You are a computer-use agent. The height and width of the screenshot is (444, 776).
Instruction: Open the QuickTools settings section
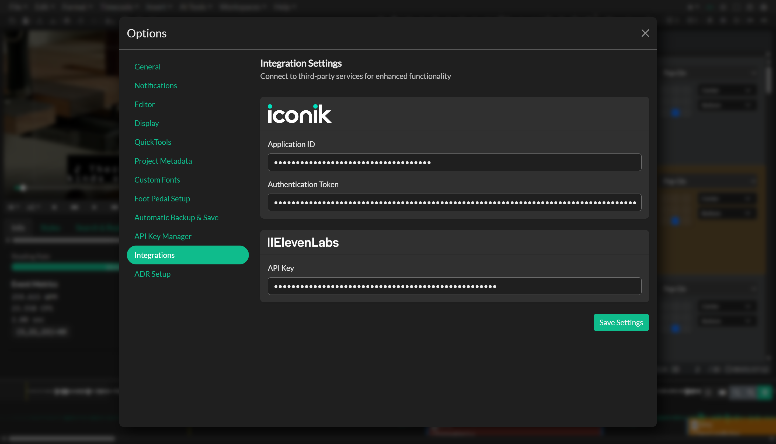click(x=153, y=142)
